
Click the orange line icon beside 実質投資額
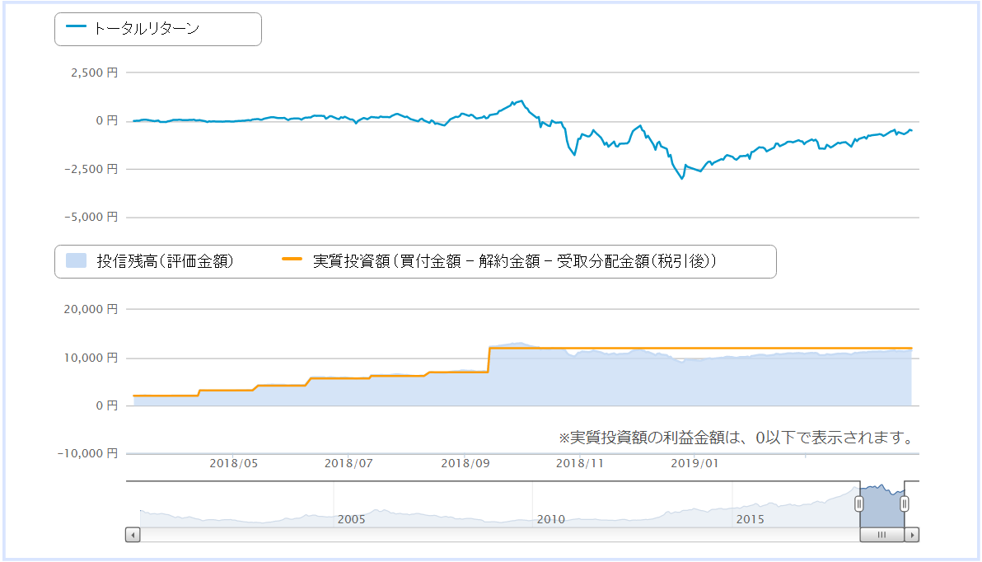click(x=292, y=259)
